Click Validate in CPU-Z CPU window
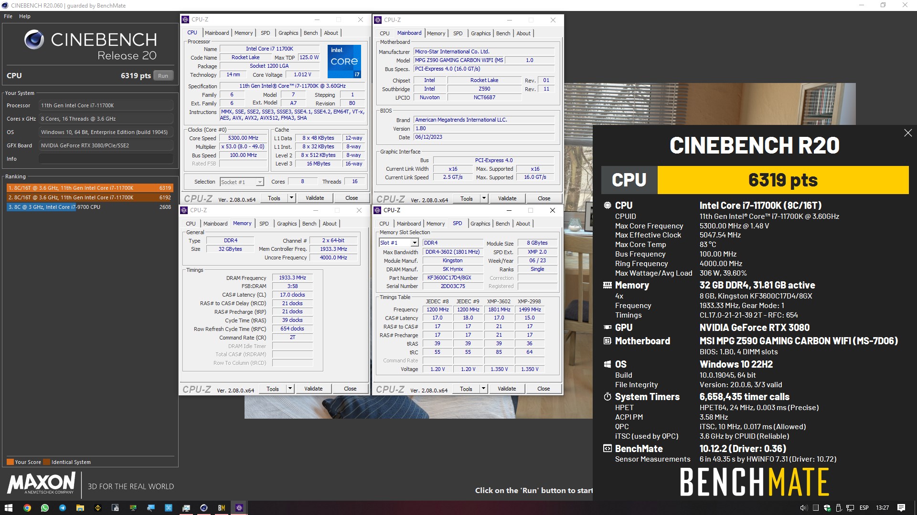The width and height of the screenshot is (917, 515). (315, 198)
